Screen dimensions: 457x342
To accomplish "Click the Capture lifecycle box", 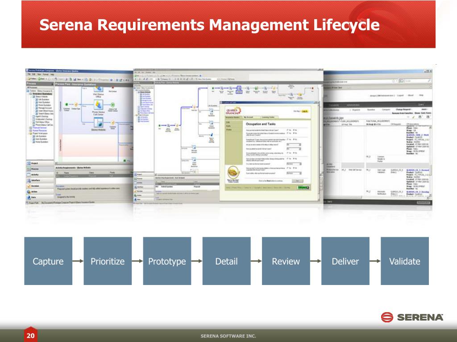I will (48, 261).
